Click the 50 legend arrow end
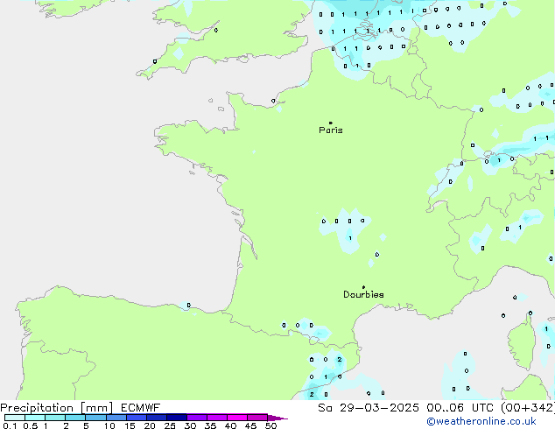The width and height of the screenshot is (555, 429). [x=277, y=418]
